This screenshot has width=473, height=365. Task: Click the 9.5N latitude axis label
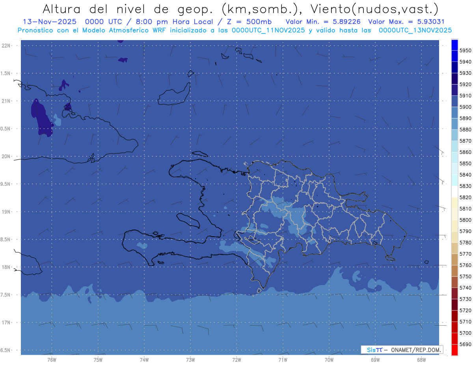point(6,184)
